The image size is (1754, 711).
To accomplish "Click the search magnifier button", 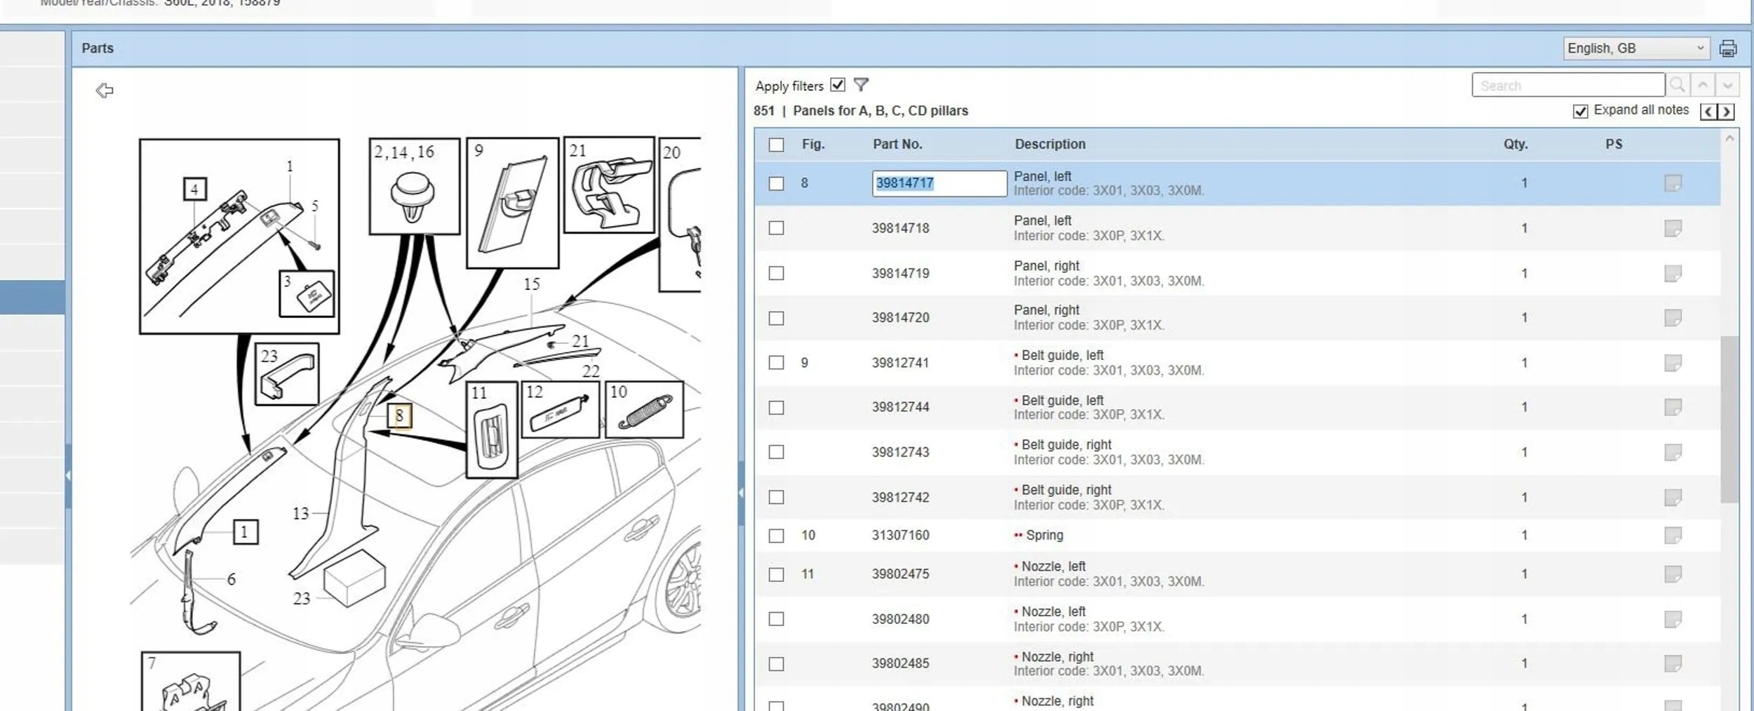I will point(1677,85).
